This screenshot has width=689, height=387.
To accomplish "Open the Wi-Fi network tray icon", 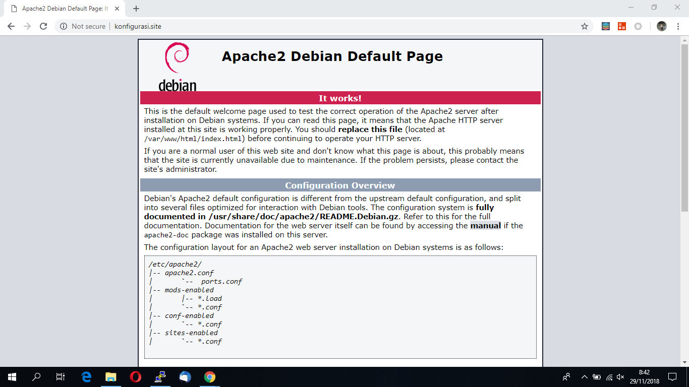I will 609,376.
